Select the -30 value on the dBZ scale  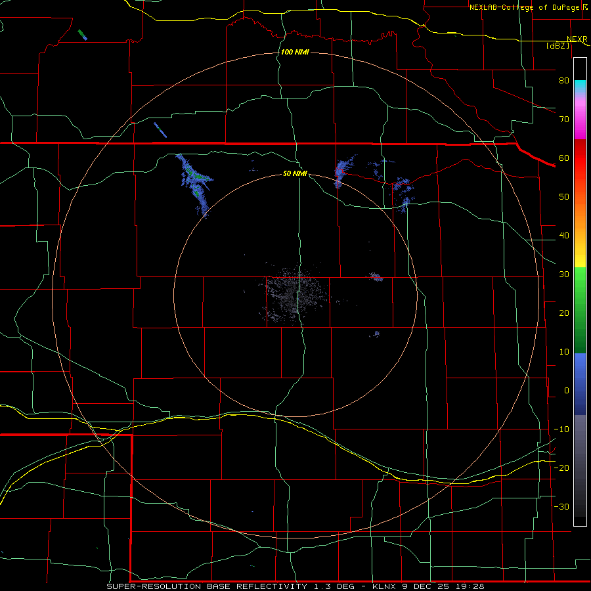coord(561,506)
